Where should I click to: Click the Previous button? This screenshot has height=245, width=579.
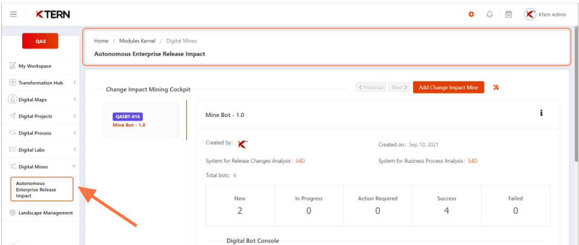[371, 88]
